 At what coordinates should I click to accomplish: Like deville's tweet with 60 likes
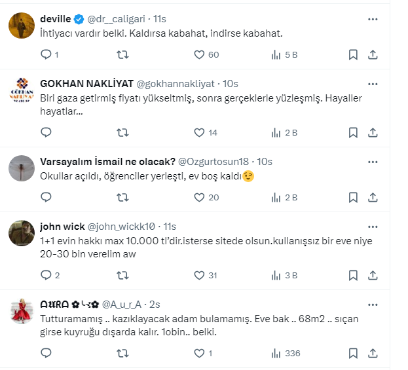[x=200, y=55]
